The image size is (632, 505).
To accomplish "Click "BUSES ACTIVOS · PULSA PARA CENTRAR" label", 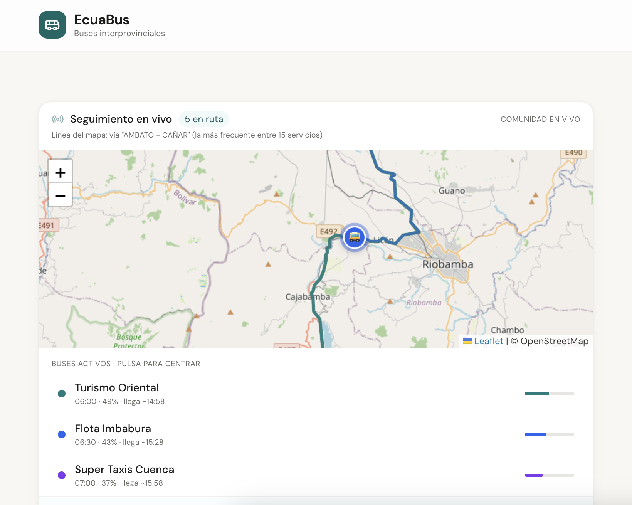I will tap(126, 364).
